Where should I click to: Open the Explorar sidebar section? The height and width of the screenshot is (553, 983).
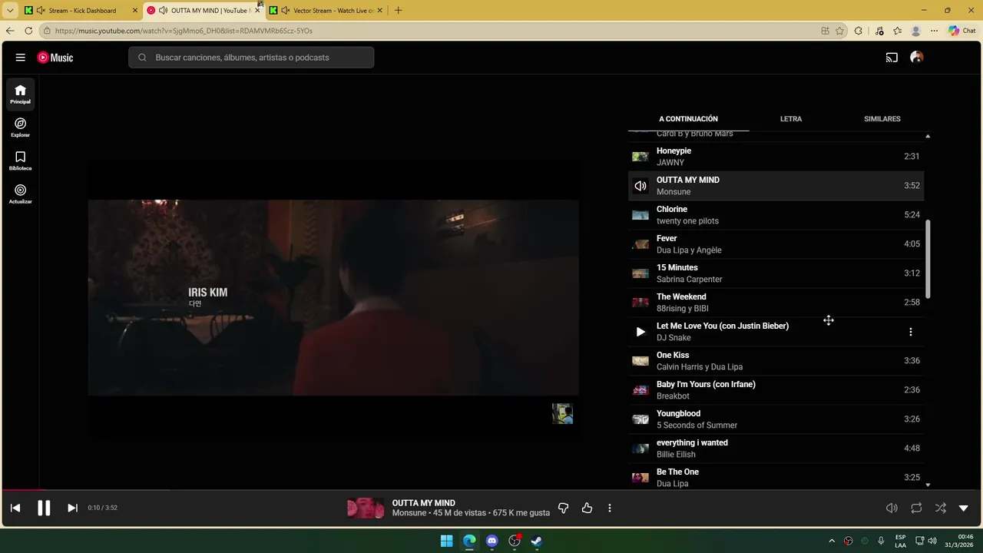21,127
